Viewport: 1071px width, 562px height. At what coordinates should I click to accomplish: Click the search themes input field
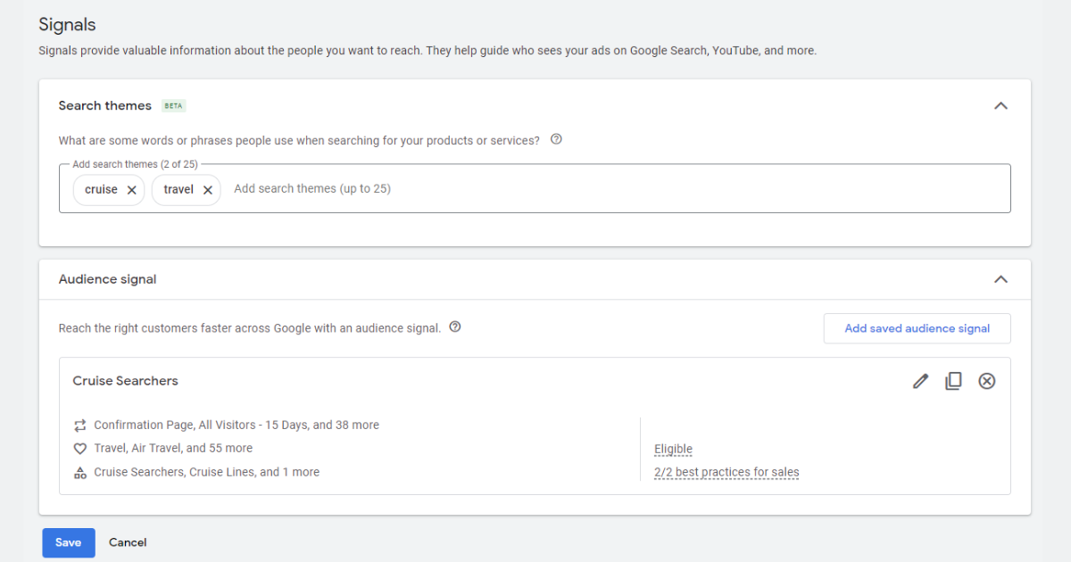pyautogui.click(x=312, y=188)
